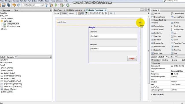Open the Tools menu
The height and width of the screenshot is (104, 185).
click(53, 1)
